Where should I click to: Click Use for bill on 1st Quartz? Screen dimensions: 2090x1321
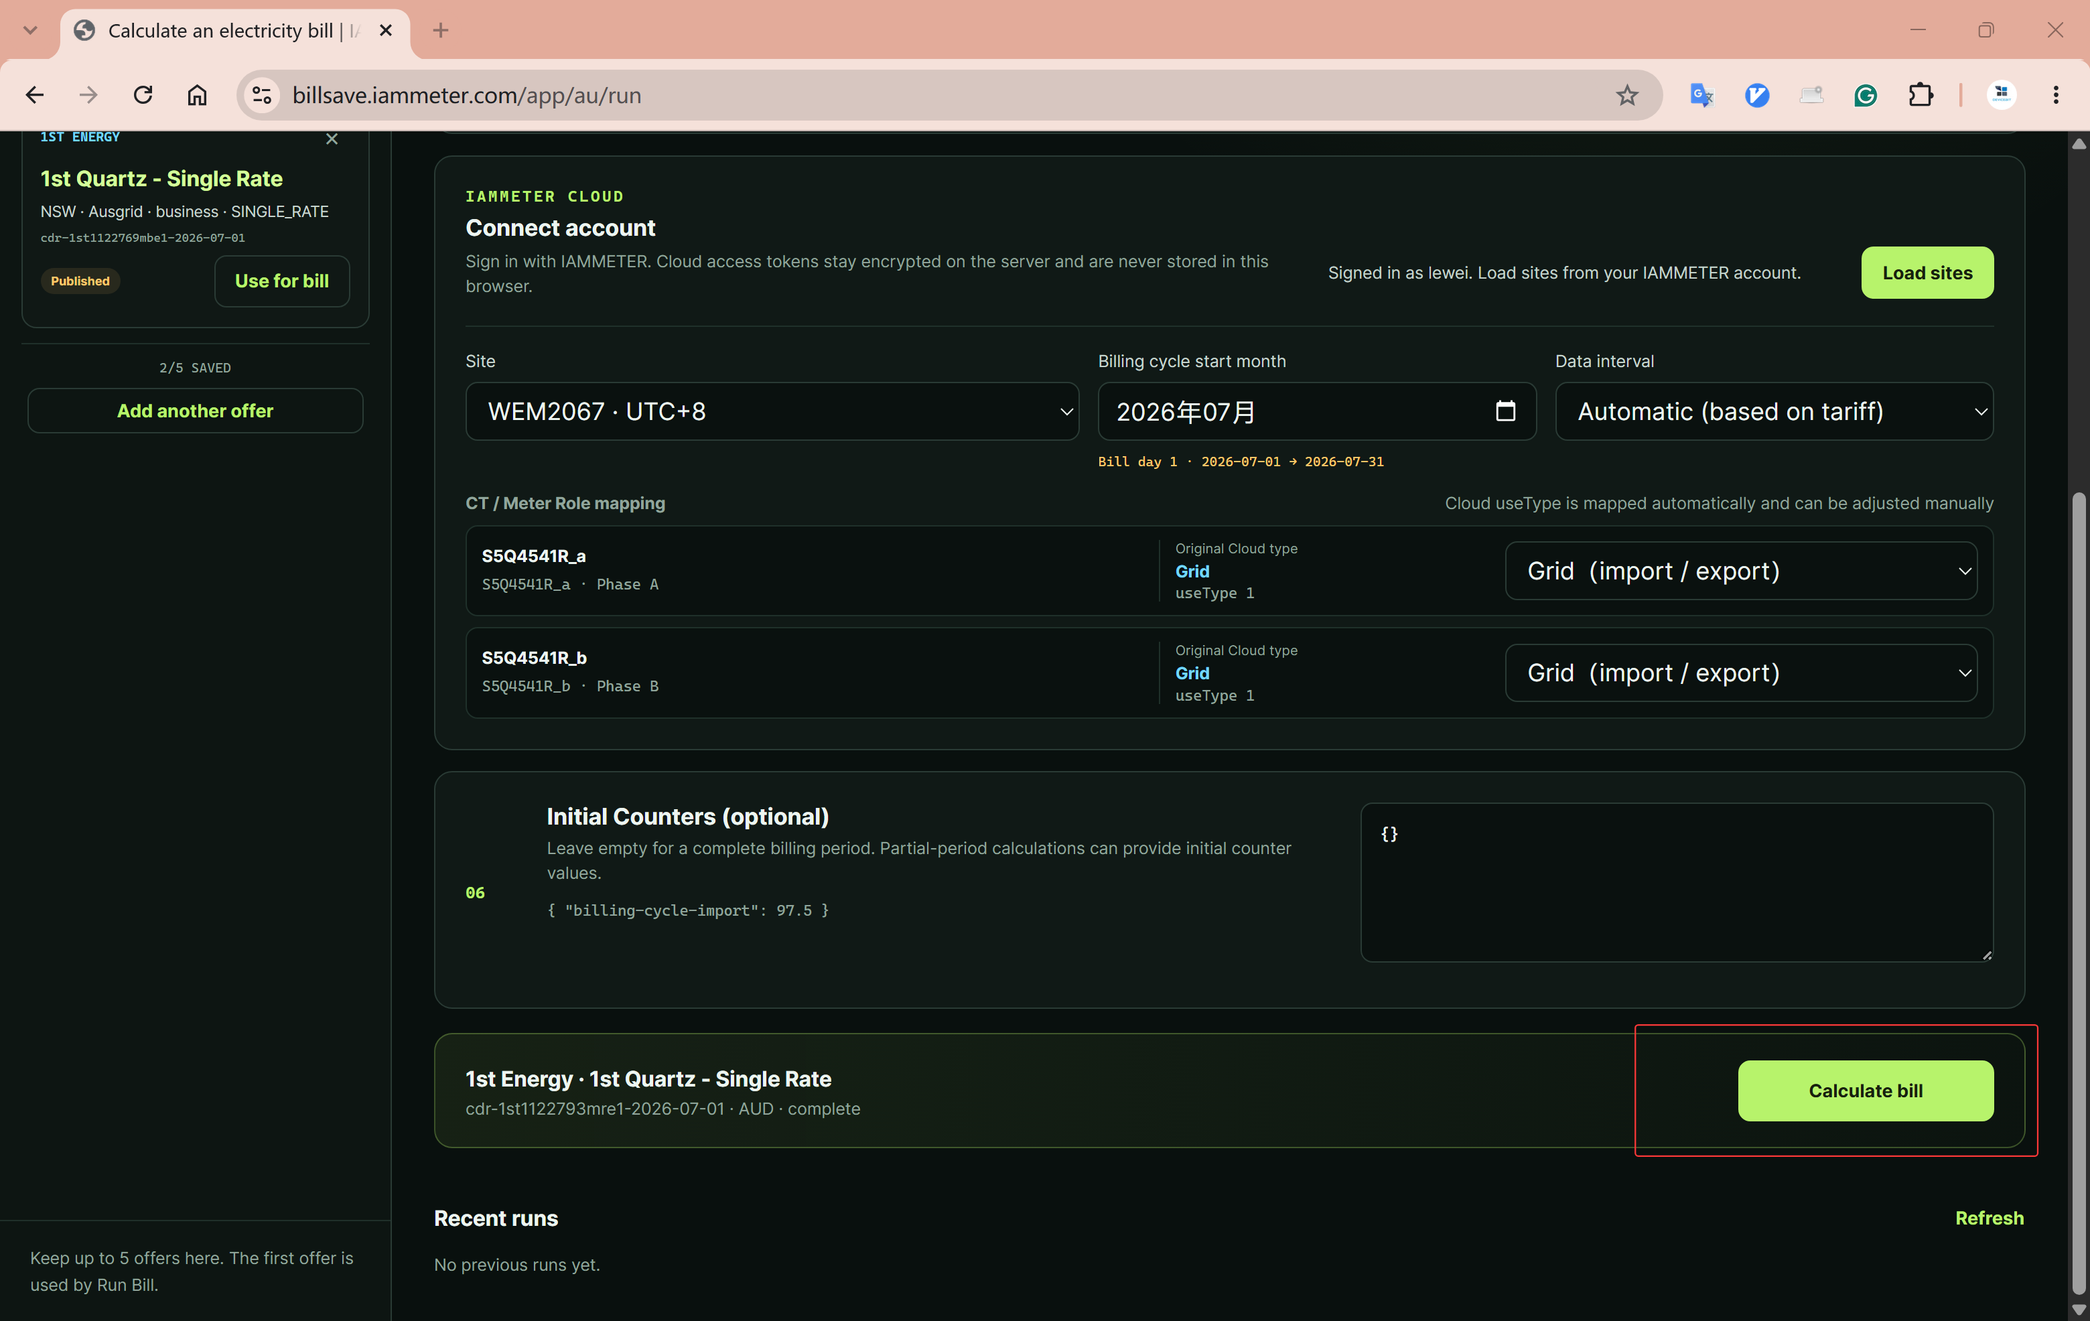pyautogui.click(x=282, y=281)
